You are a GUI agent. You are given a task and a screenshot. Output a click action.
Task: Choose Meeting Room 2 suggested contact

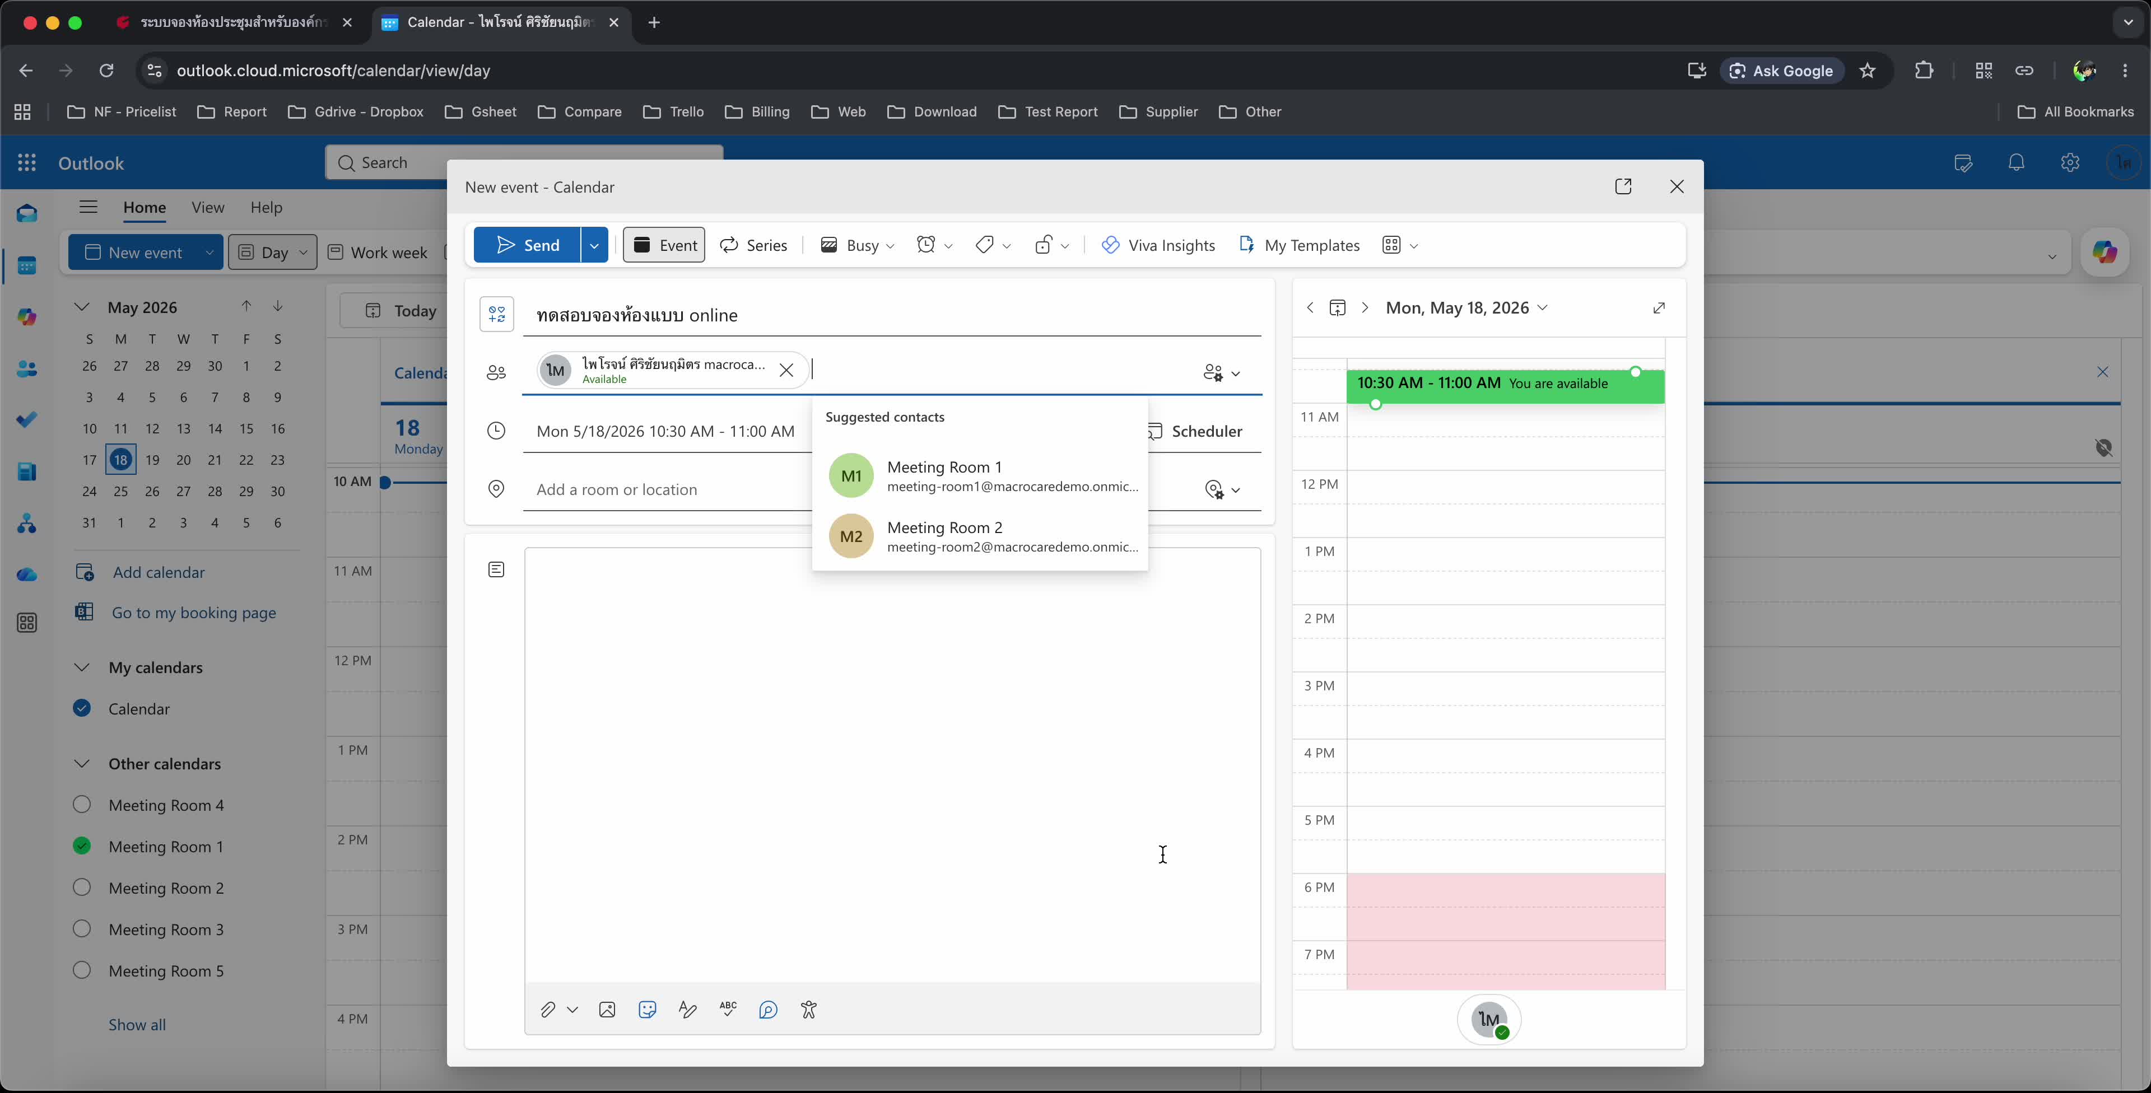(x=980, y=536)
